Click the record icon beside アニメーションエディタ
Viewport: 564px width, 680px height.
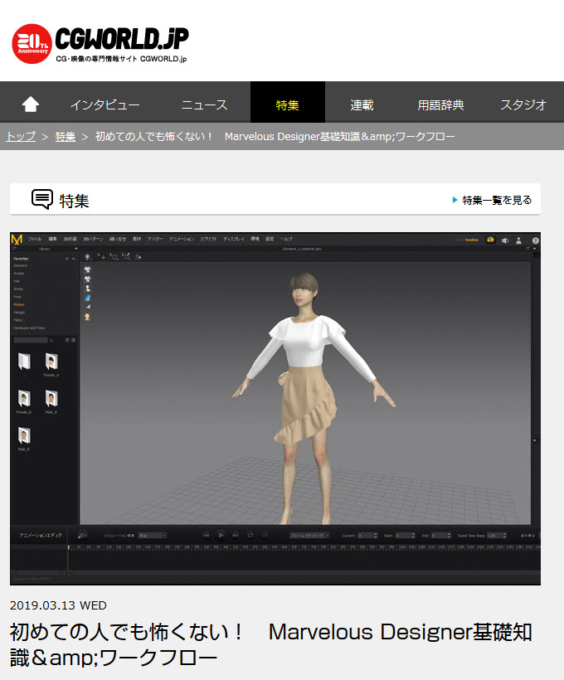tap(82, 535)
